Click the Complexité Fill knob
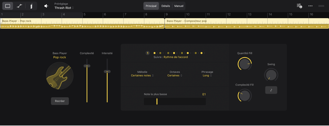This screenshot has height=126, width=329. (245, 96)
